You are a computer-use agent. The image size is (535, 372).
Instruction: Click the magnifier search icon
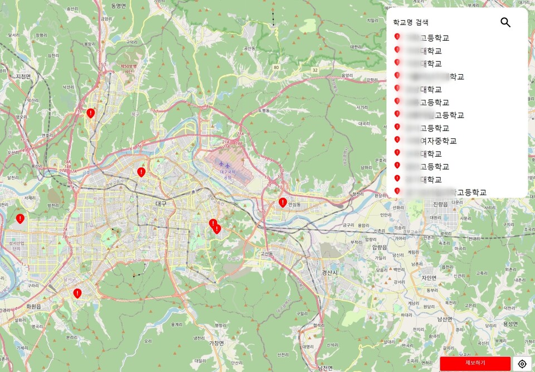tap(505, 23)
